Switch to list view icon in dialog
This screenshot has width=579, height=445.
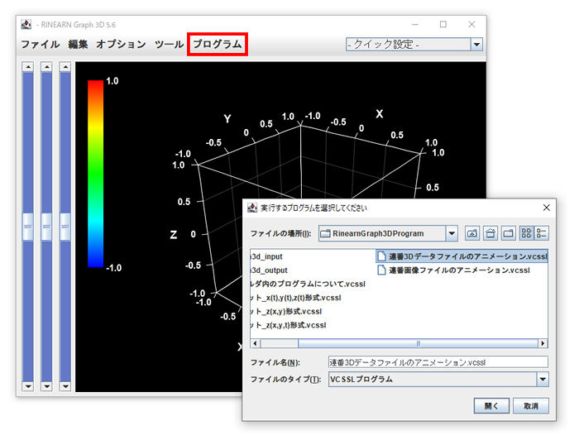coord(527,233)
